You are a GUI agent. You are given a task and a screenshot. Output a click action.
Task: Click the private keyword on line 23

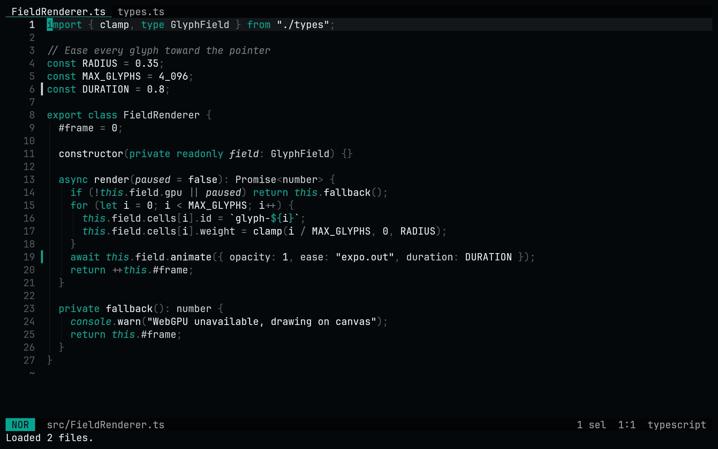click(79, 309)
